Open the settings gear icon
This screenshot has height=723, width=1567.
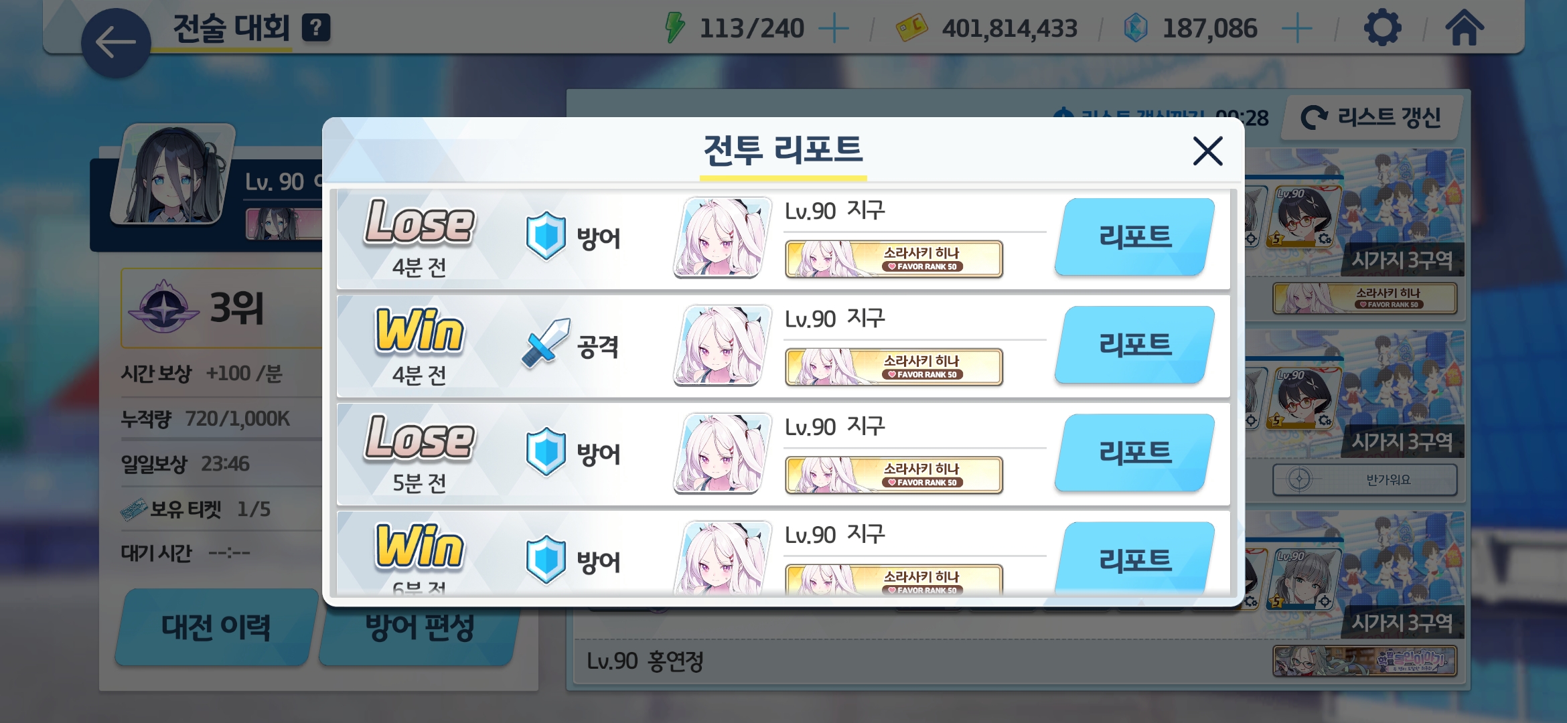1383,28
